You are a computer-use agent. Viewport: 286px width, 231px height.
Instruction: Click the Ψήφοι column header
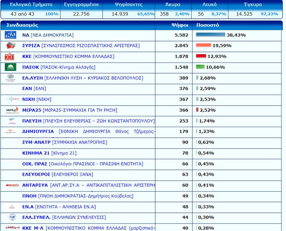[180, 25]
